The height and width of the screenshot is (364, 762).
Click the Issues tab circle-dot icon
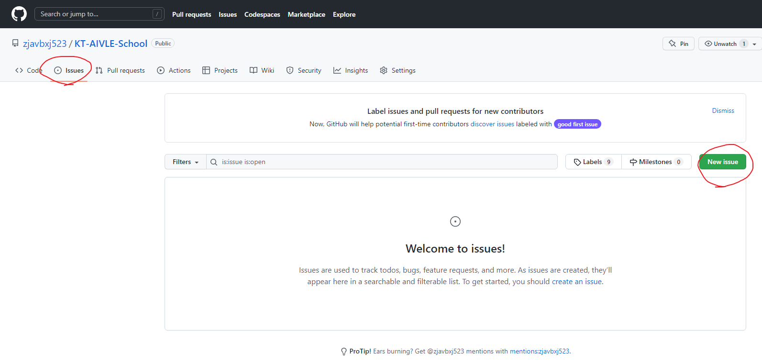pos(58,70)
